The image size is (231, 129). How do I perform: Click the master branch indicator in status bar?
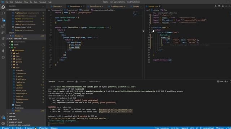tap(6, 128)
